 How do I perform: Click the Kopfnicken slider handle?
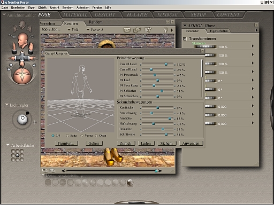click(x=158, y=108)
